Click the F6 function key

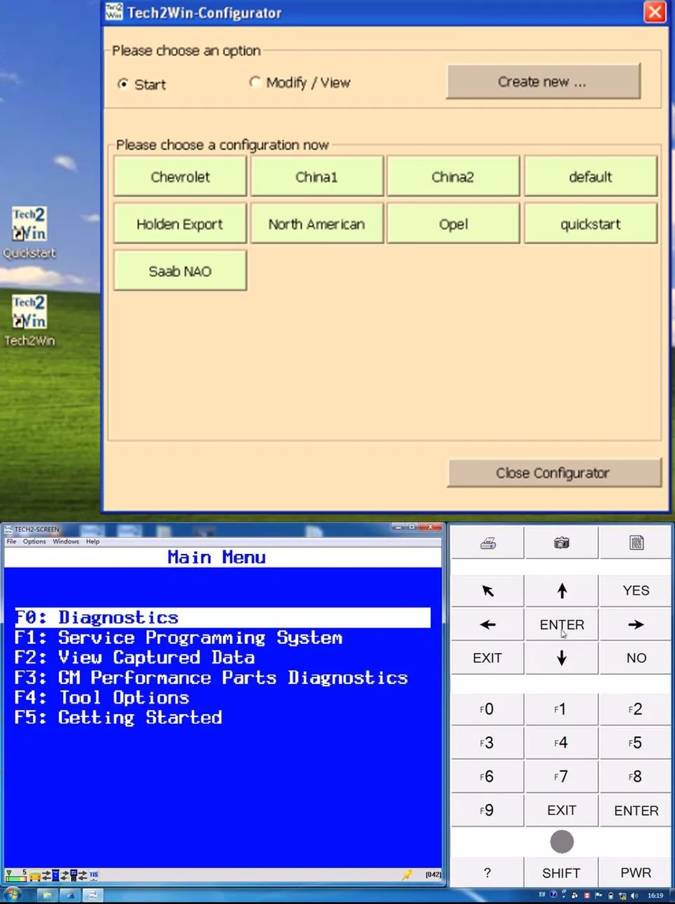(487, 777)
